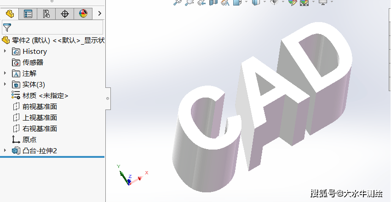Open the DisplayManager color ball tab

point(83,14)
